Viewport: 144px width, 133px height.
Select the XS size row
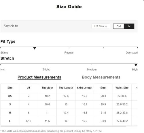click(x=69, y=96)
